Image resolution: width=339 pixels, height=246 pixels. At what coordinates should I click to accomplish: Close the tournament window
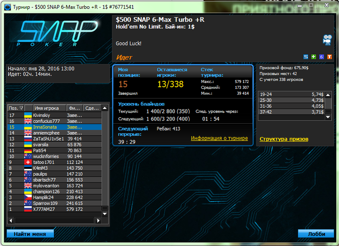(327, 5)
